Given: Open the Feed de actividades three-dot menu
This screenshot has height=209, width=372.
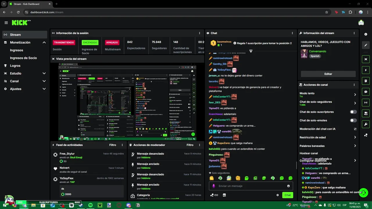Looking at the screenshot, I should point(122,145).
